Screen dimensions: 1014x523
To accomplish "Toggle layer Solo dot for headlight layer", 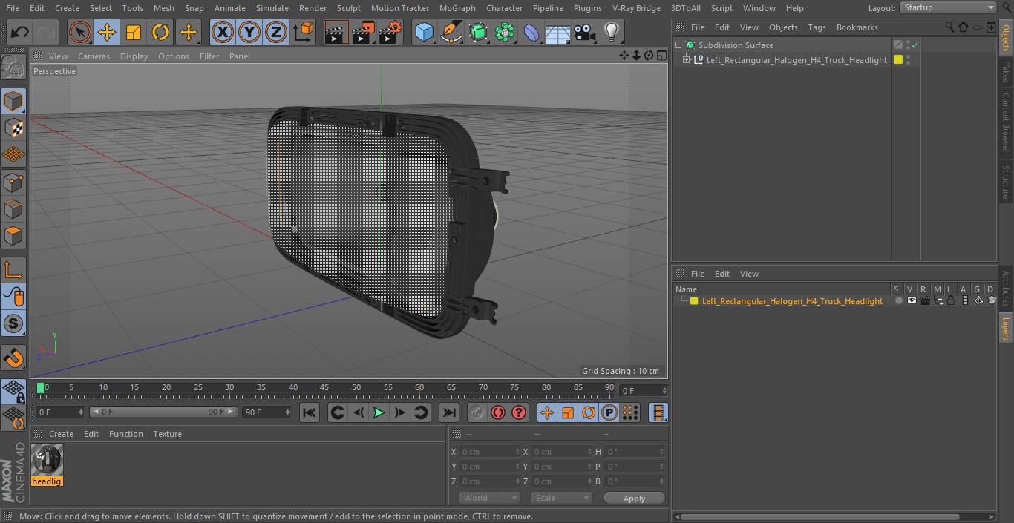I will coord(898,301).
